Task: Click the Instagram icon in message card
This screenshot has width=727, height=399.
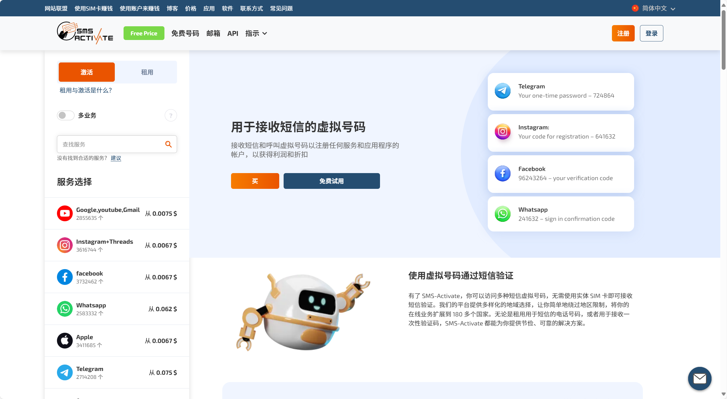Action: click(503, 132)
